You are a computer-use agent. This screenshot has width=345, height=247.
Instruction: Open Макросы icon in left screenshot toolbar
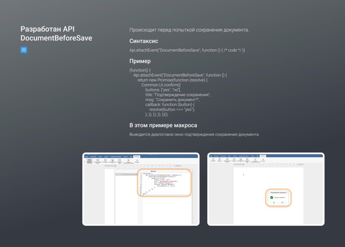click(x=89, y=161)
